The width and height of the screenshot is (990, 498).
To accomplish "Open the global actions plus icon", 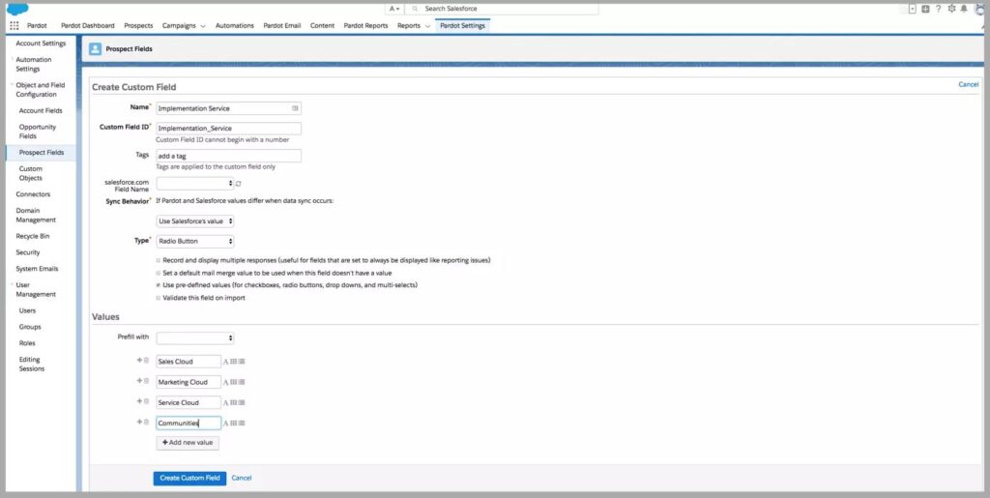I will pyautogui.click(x=925, y=9).
